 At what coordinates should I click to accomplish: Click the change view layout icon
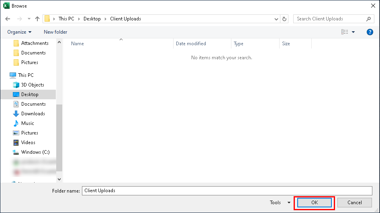(x=345, y=32)
